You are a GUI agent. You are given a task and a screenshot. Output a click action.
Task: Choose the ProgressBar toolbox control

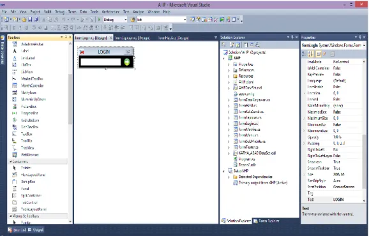(29, 113)
